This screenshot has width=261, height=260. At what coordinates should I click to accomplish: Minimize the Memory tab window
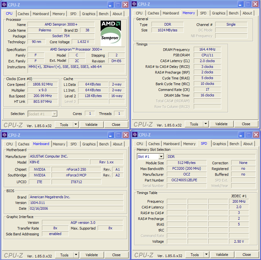pos(240,4)
